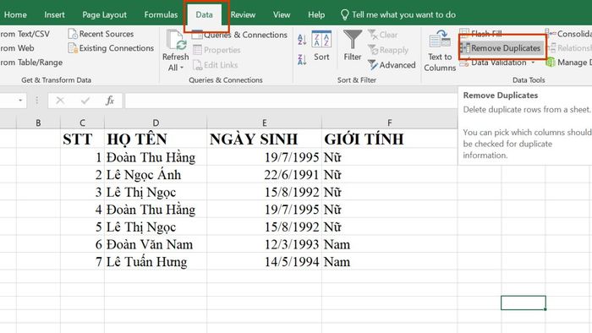Select column B header
The width and height of the screenshot is (592, 333).
point(38,123)
